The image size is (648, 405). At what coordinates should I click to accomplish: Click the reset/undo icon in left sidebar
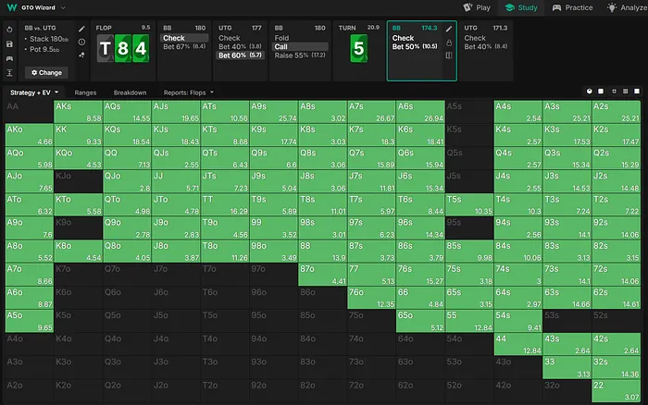coord(8,29)
